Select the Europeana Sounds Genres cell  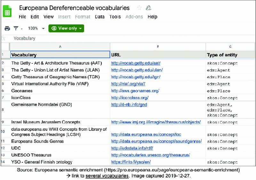point(60,141)
